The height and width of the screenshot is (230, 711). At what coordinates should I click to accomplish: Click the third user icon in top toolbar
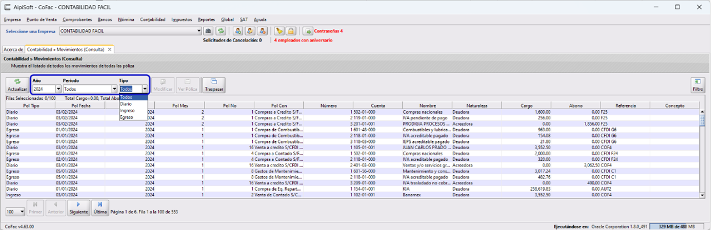point(262,31)
